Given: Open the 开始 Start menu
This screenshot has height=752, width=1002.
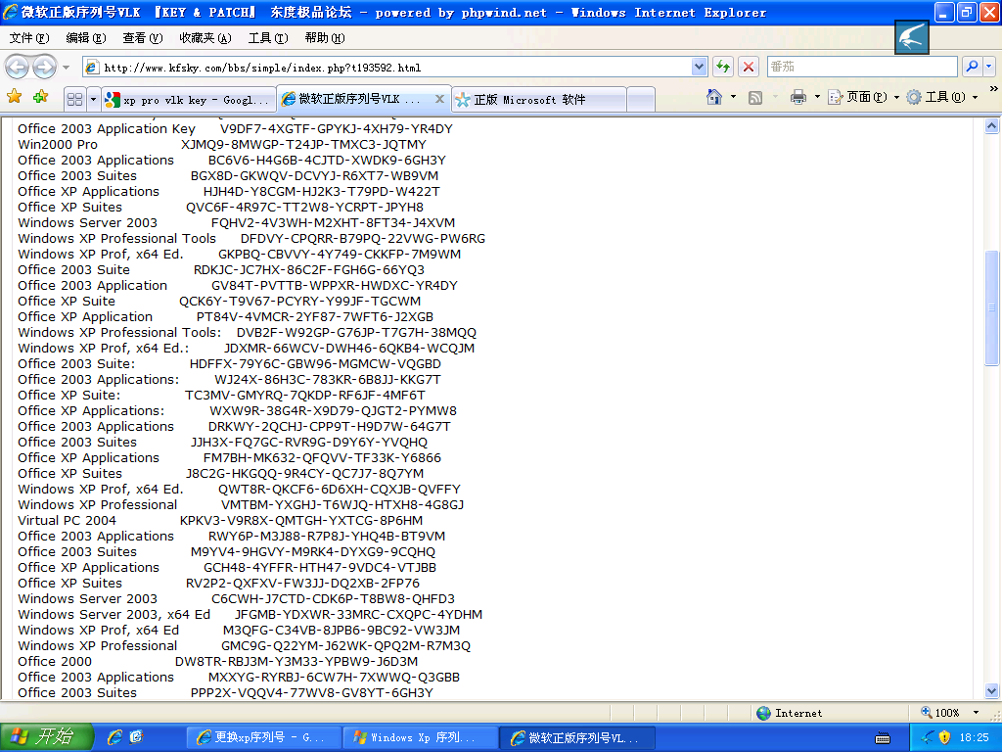Looking at the screenshot, I should [x=47, y=737].
